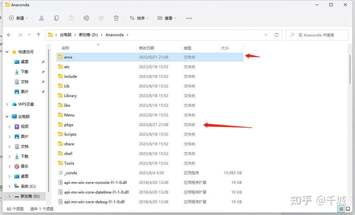Select the Menu folder

(150, 115)
